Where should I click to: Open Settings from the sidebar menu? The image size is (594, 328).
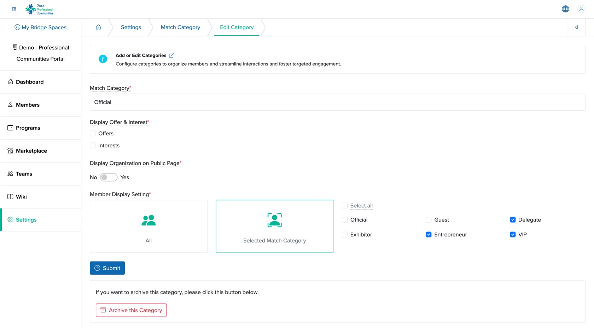pyautogui.click(x=41, y=219)
